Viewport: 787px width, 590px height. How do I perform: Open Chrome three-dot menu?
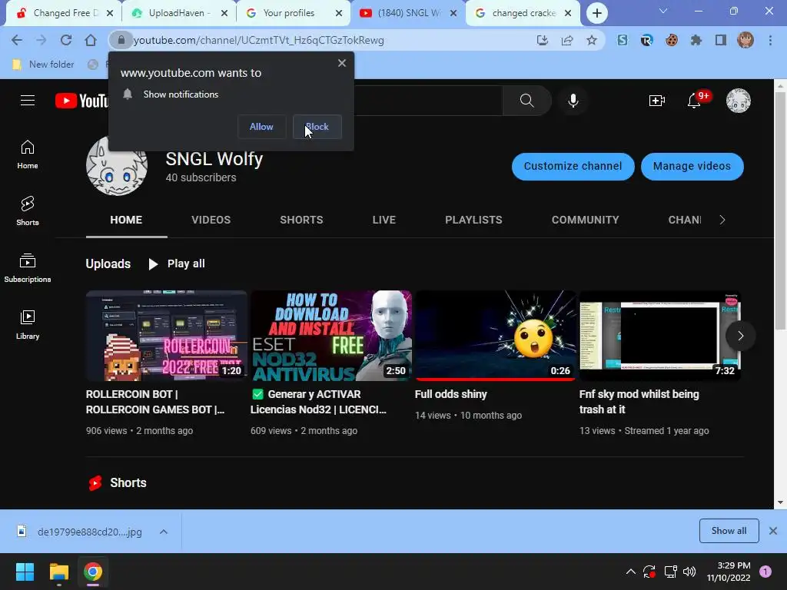click(770, 40)
